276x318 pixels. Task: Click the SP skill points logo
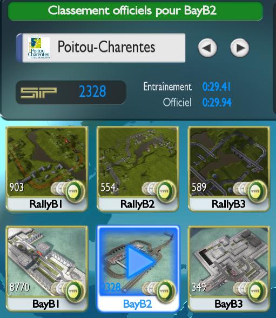(x=38, y=92)
